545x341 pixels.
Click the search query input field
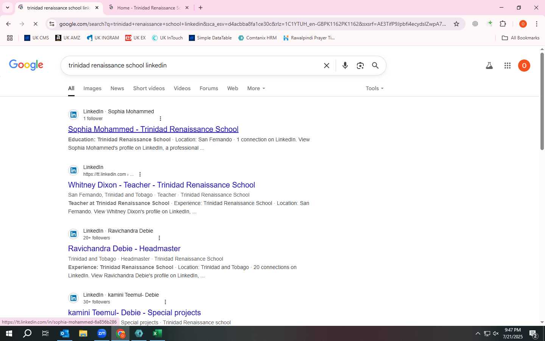193,66
